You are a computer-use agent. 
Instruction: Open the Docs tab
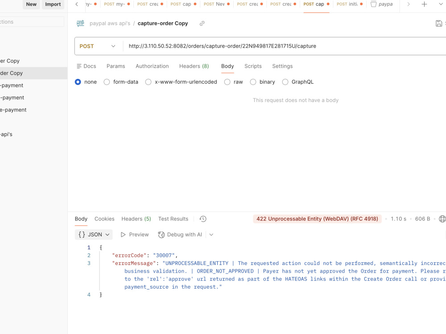tap(87, 66)
